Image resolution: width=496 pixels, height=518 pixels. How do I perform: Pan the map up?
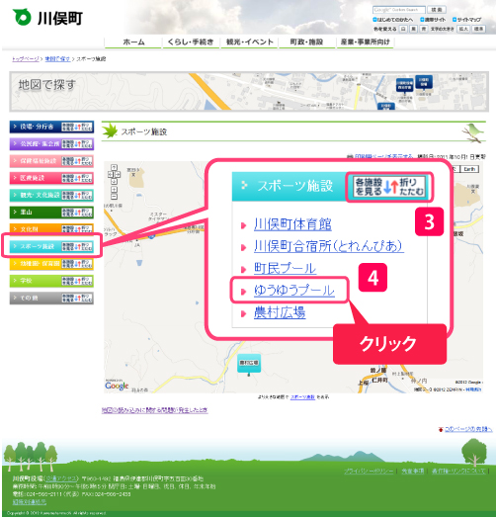tap(114, 167)
